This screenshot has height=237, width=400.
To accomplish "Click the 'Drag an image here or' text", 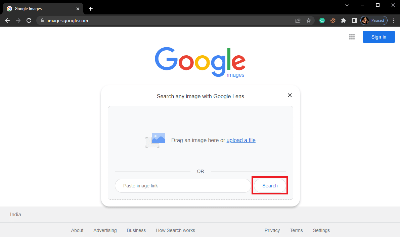I will coord(198,140).
